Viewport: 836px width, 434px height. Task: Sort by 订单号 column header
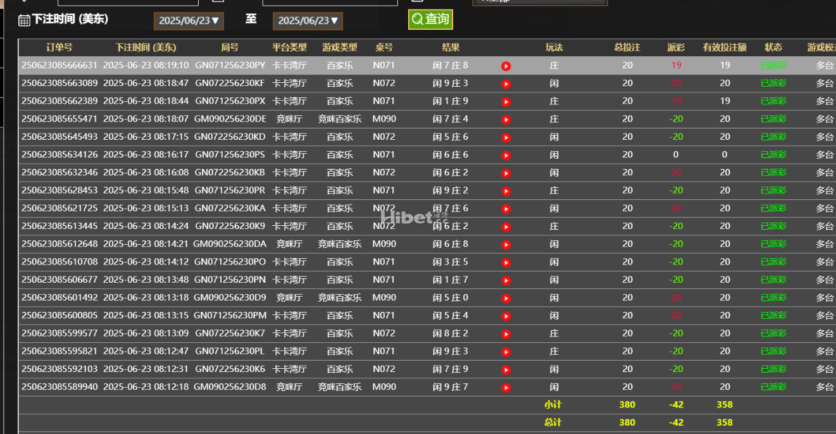coord(59,47)
